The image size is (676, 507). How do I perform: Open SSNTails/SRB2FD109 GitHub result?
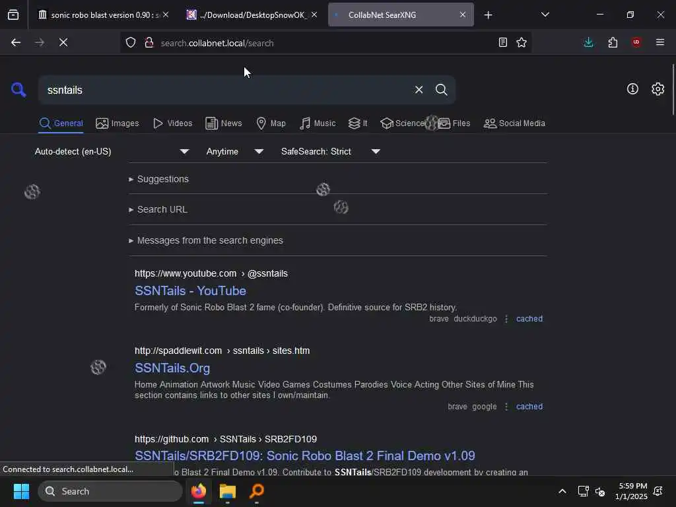pyautogui.click(x=305, y=456)
